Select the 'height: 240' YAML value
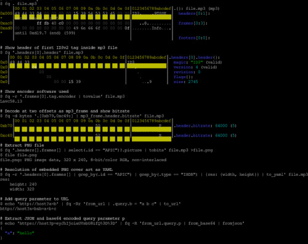This screenshot has height=244, width=308. [x=23, y=184]
